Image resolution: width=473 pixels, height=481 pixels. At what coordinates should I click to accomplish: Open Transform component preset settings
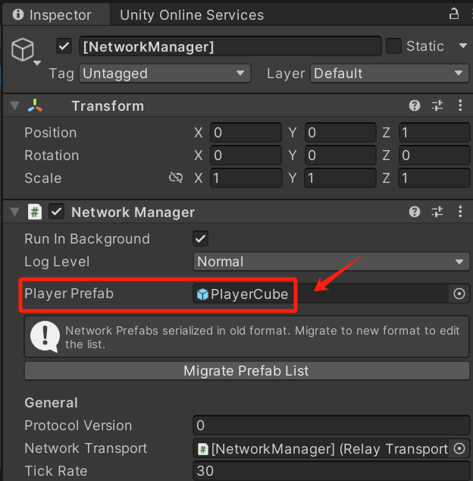click(x=437, y=106)
